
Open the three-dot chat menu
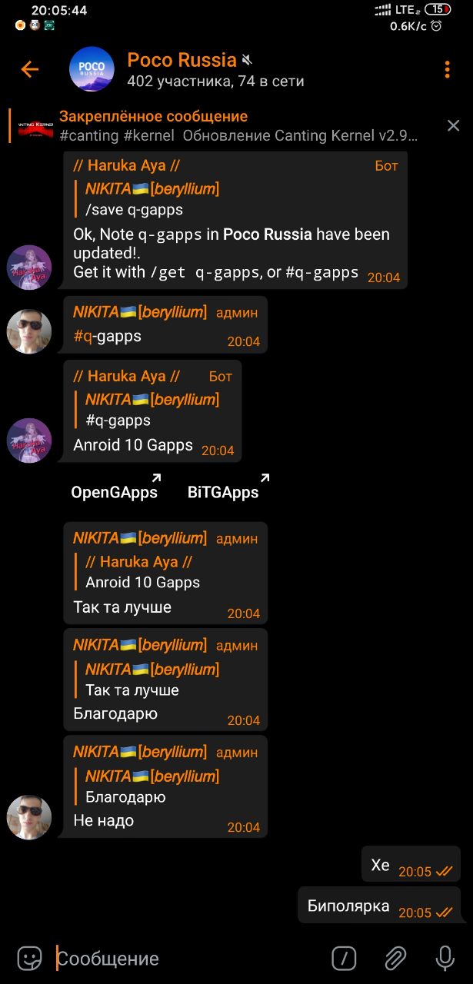447,70
